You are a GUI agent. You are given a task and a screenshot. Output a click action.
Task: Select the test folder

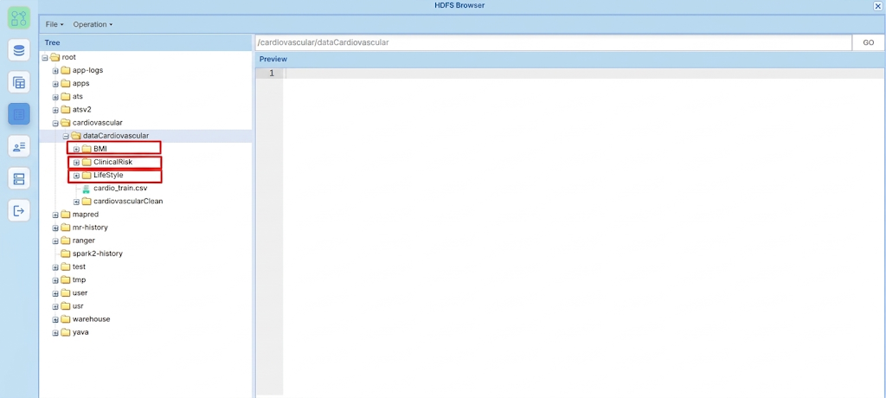[79, 266]
